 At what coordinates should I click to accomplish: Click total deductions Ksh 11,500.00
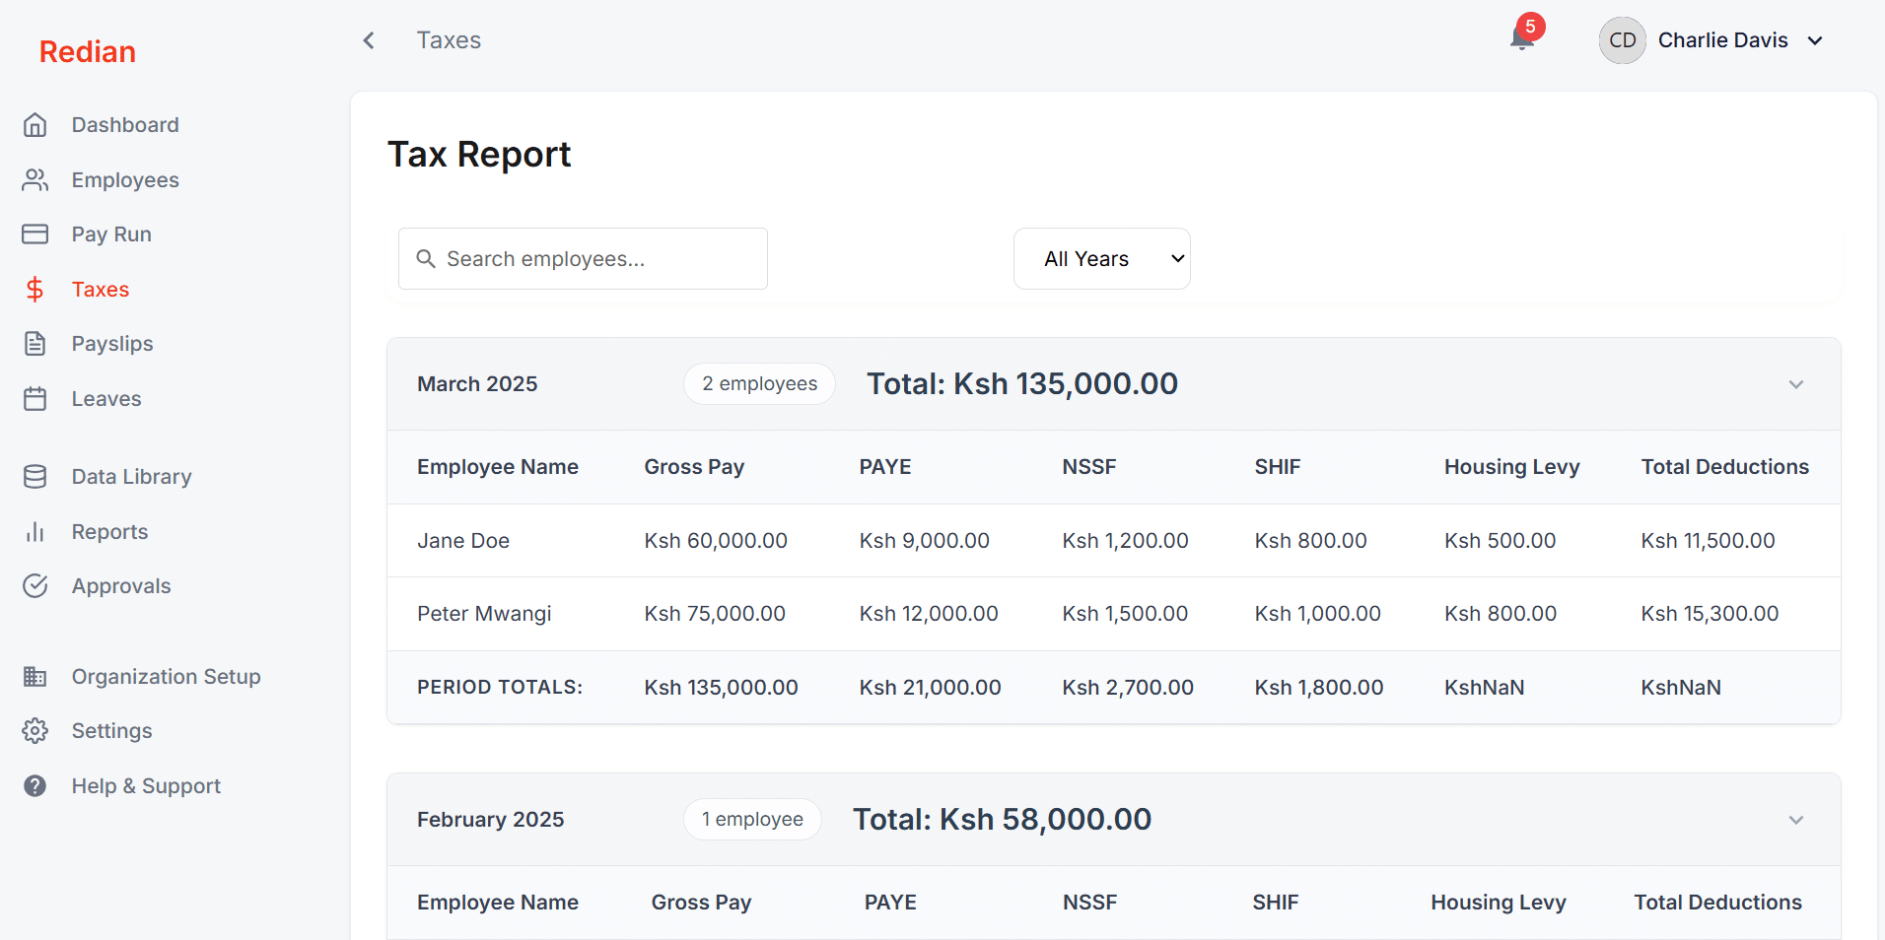[x=1708, y=541]
